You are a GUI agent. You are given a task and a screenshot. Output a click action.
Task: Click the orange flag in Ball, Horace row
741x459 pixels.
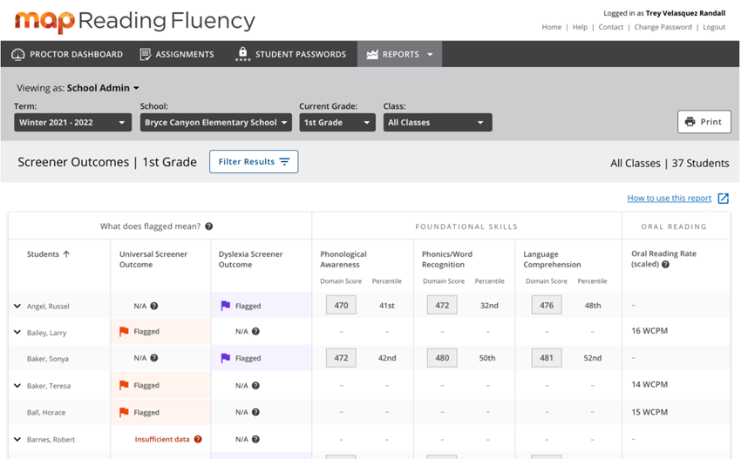(x=124, y=412)
